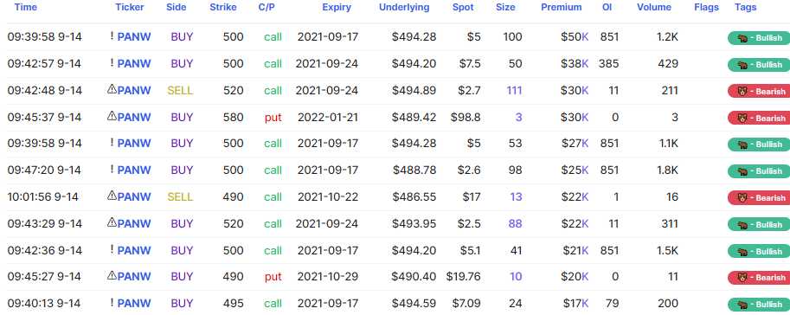
Task: Open the PANW ticker link on the 09:39:58 $50K row
Action: tap(134, 37)
